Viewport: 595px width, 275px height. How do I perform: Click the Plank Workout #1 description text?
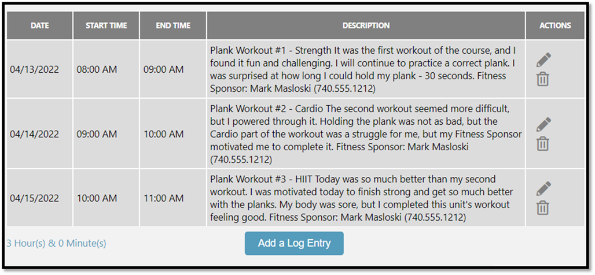tap(365, 69)
